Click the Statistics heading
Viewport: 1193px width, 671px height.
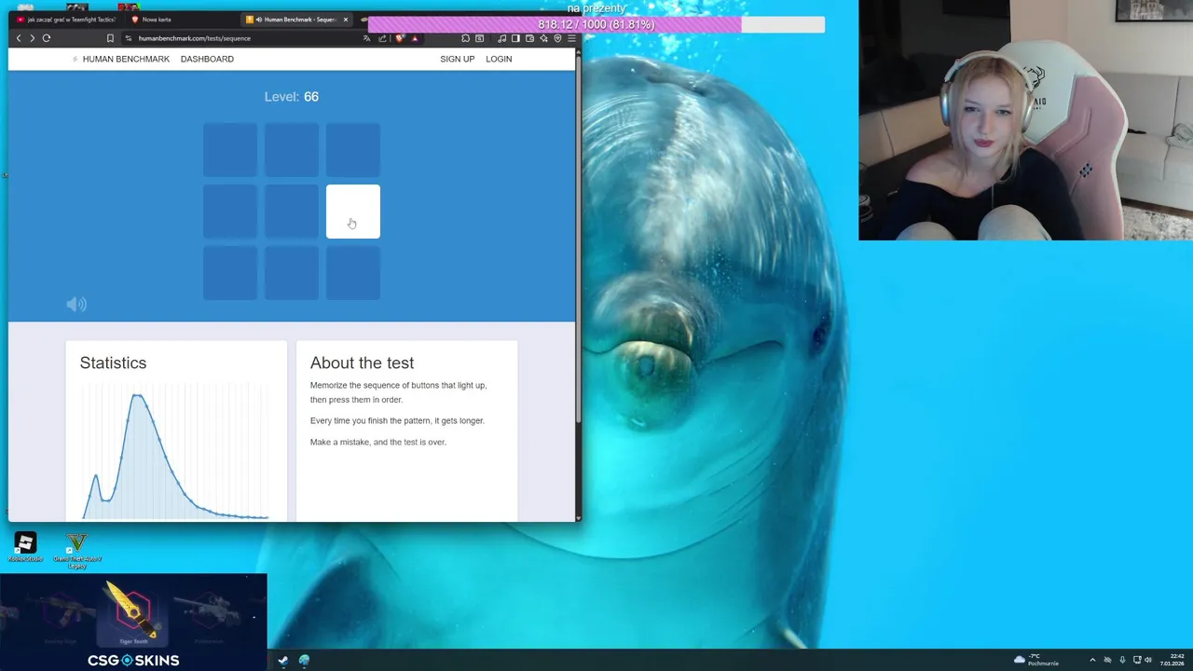coord(113,363)
